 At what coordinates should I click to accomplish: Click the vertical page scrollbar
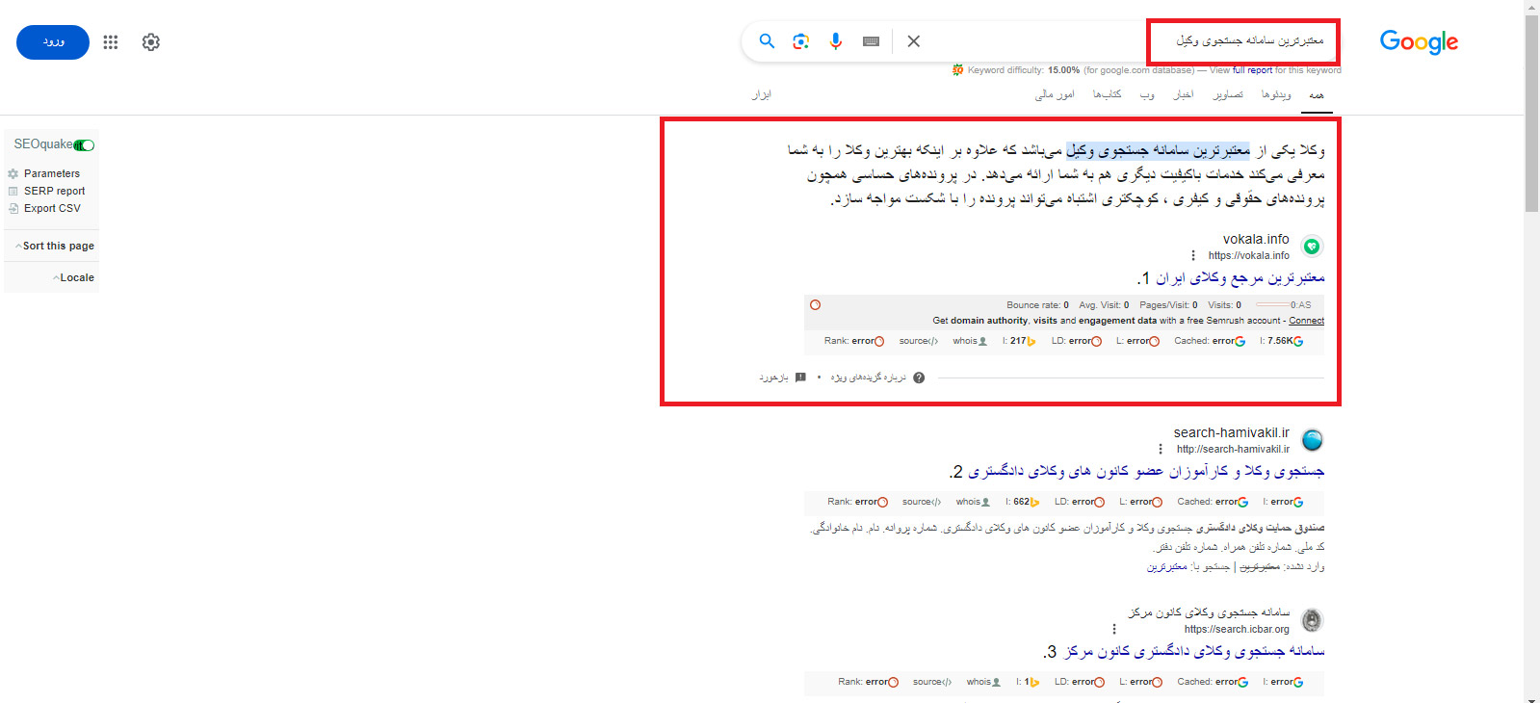pos(1532,113)
